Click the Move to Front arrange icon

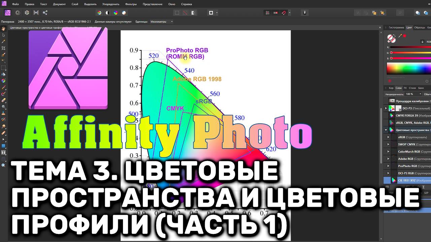[382, 13]
